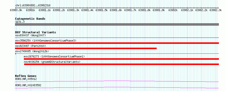Select the ROR1|NM_005012 gene label
This screenshot has height=91, width=226.
[26, 79]
